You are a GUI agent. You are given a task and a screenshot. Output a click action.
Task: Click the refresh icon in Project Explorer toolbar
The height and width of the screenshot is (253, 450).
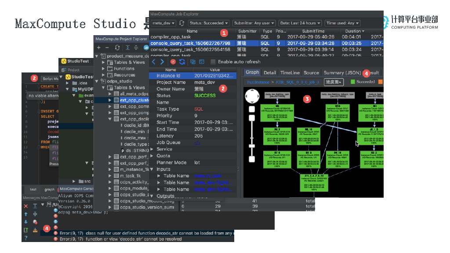[x=117, y=47]
